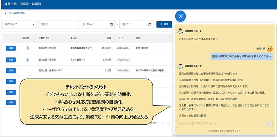Screen dimensions: 277x137
Task: Open calendar picker for 日付From
Action: pyautogui.click(x=111, y=25)
